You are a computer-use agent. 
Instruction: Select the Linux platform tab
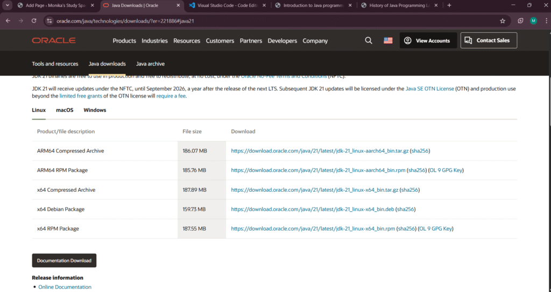click(39, 110)
